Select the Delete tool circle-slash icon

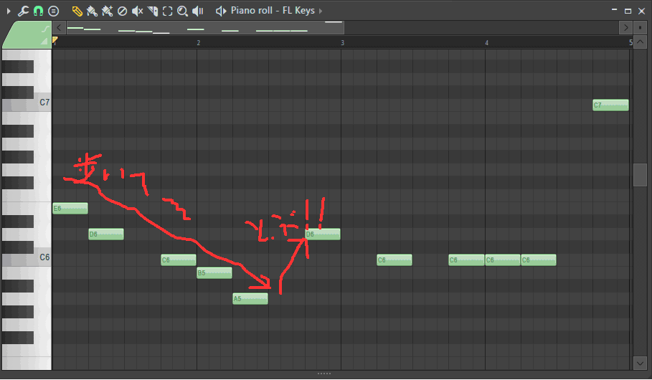pos(122,11)
